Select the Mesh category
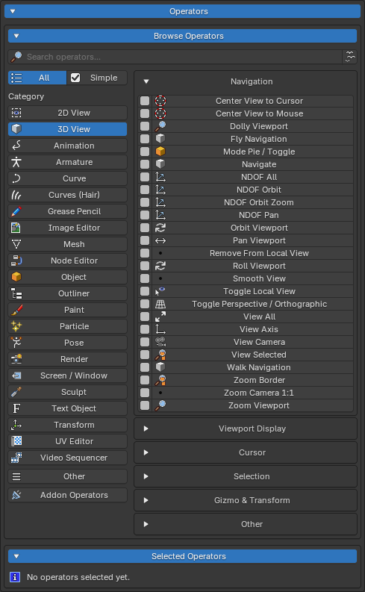 coord(68,244)
